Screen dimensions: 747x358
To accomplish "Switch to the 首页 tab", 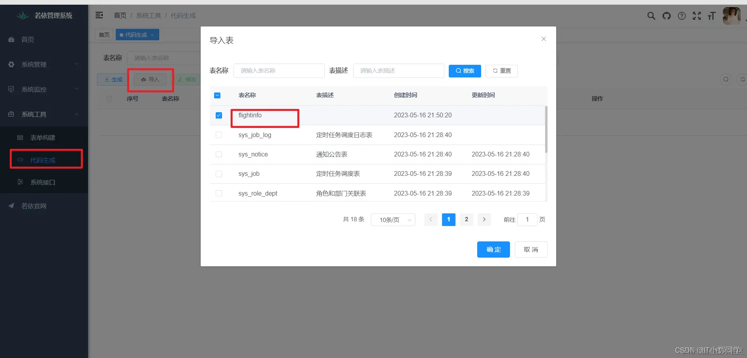I will 104,34.
